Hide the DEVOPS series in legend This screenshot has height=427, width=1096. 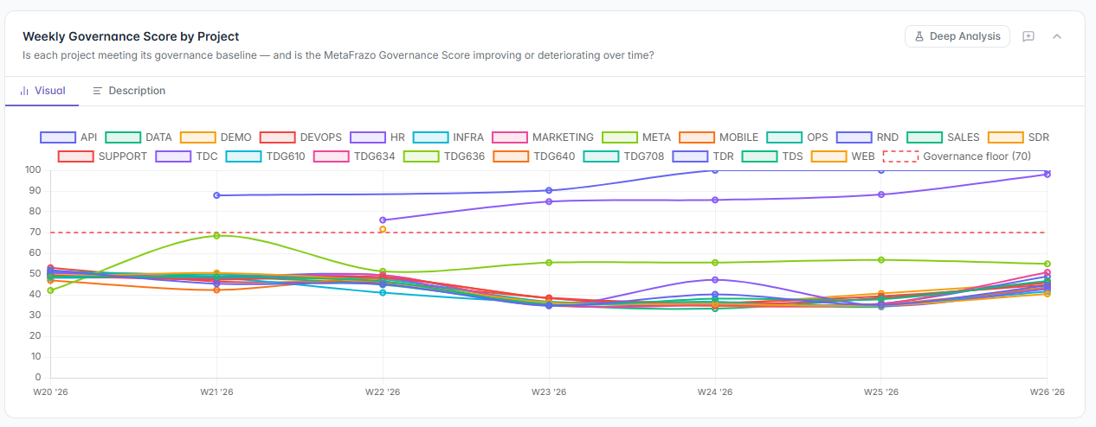tap(301, 137)
